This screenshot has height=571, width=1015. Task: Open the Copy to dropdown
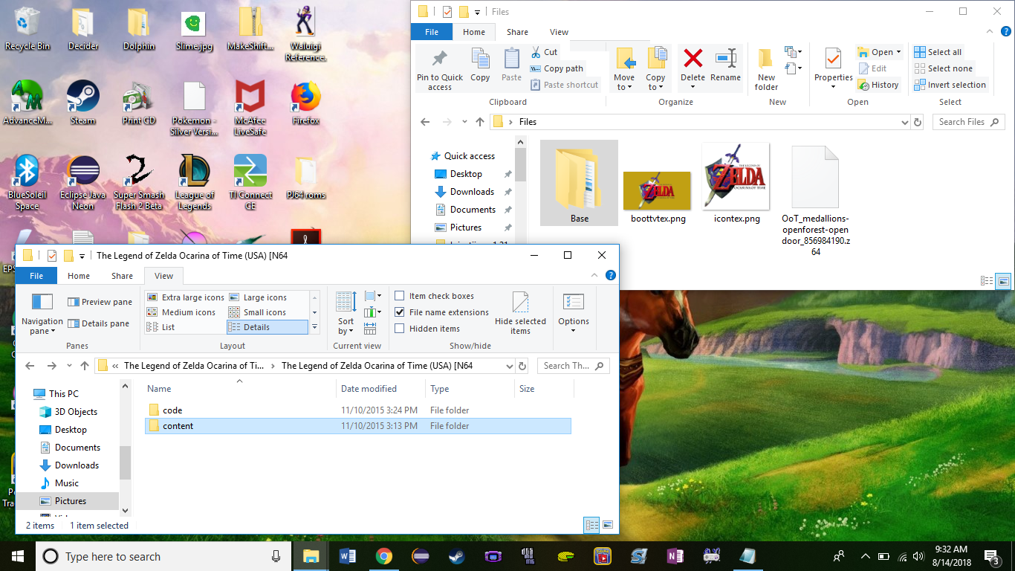click(655, 69)
